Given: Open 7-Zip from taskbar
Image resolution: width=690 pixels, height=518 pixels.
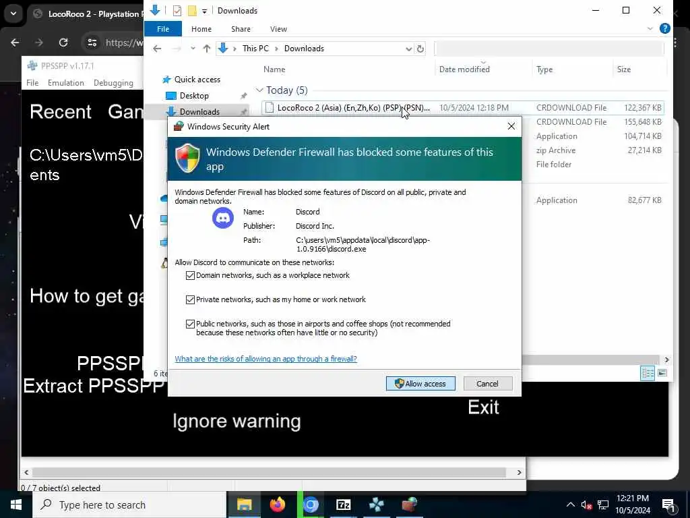Looking at the screenshot, I should 343,505.
